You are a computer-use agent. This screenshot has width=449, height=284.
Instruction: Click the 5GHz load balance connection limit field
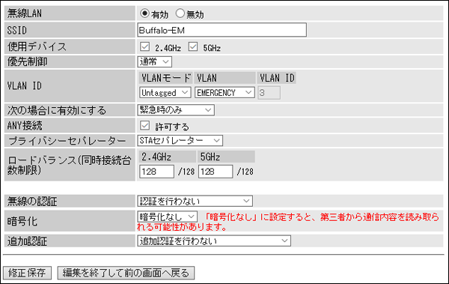click(x=216, y=172)
